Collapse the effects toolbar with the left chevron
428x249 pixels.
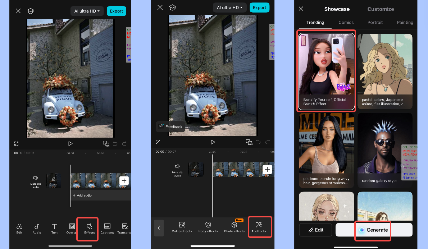[159, 228]
